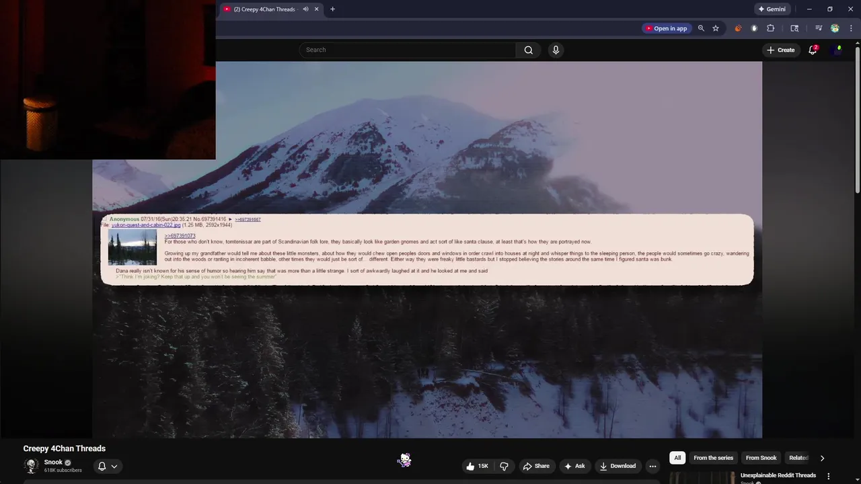Open YouTube notifications bell
Image resolution: width=861 pixels, height=484 pixels.
pyautogui.click(x=813, y=50)
